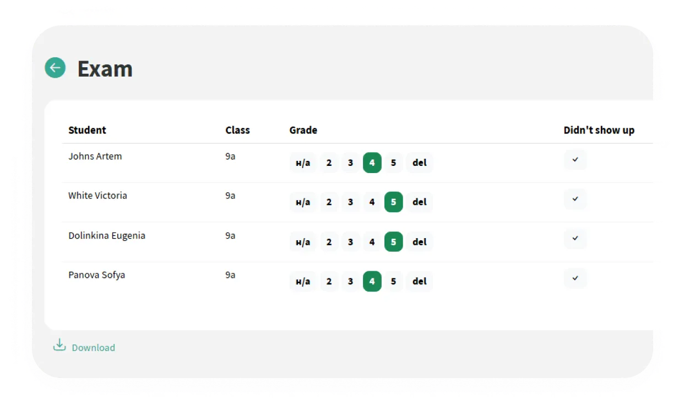Click the selected grade 4 for Johns Artem
The image size is (684, 415).
coord(372,163)
